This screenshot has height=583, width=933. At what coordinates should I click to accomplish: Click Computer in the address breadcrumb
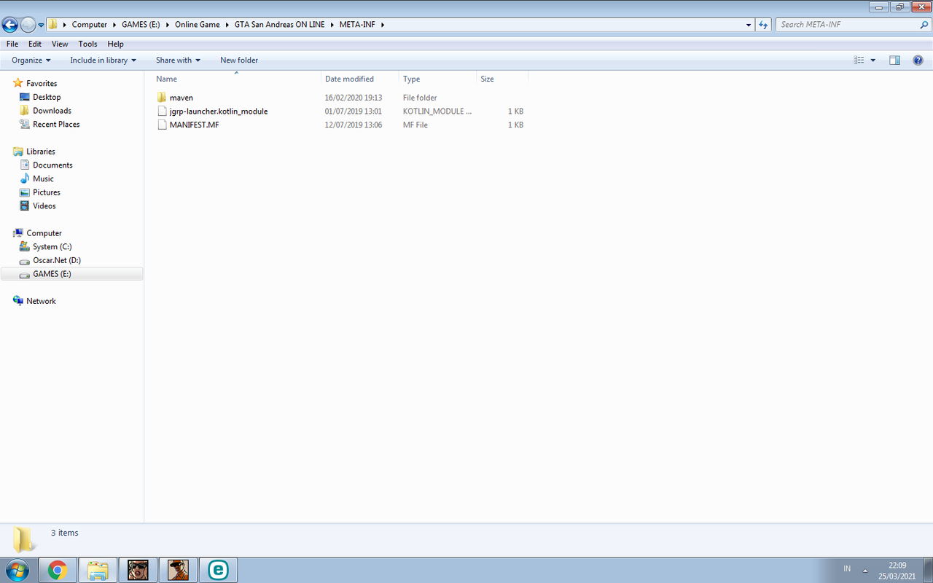tap(90, 25)
